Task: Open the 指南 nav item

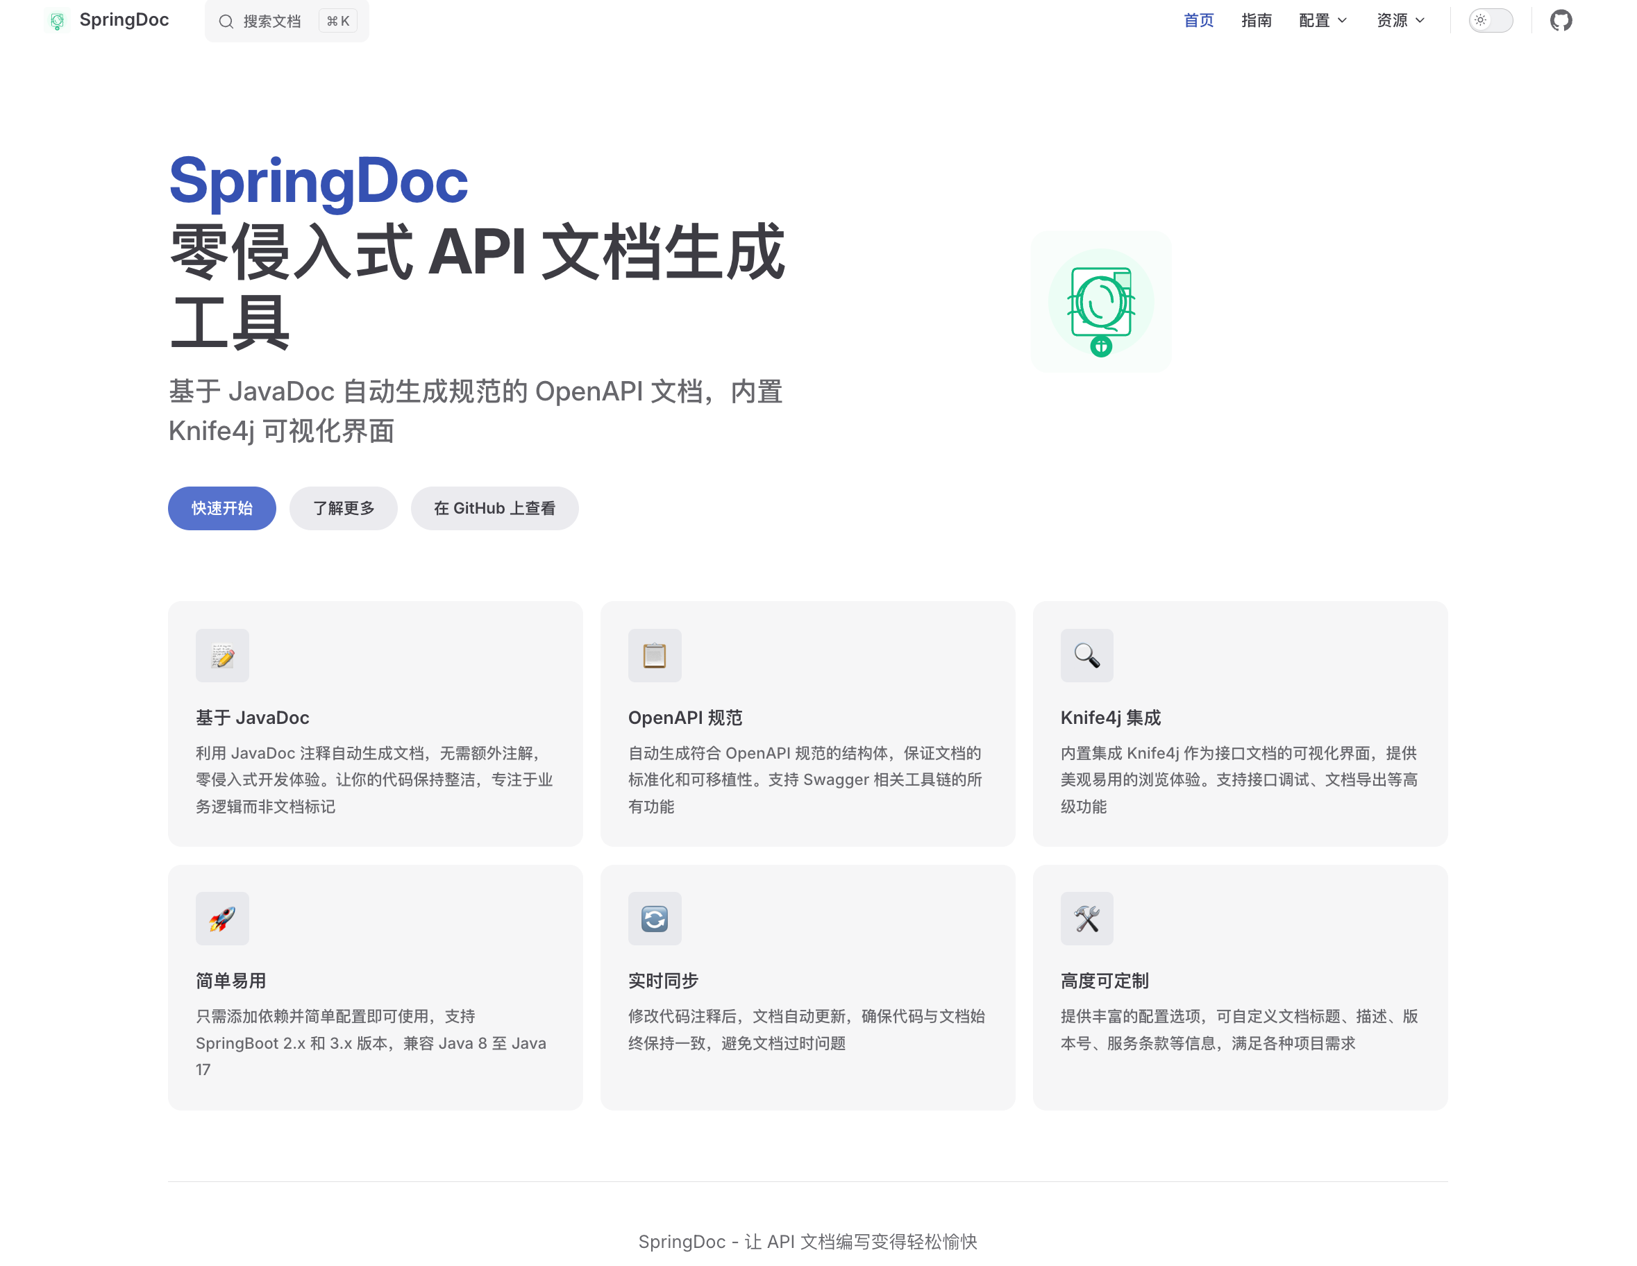Action: tap(1257, 20)
